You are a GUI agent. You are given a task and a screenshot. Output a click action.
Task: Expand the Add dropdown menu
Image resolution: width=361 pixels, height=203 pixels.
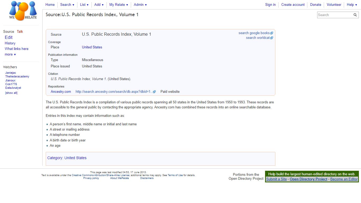pyautogui.click(x=99, y=4)
